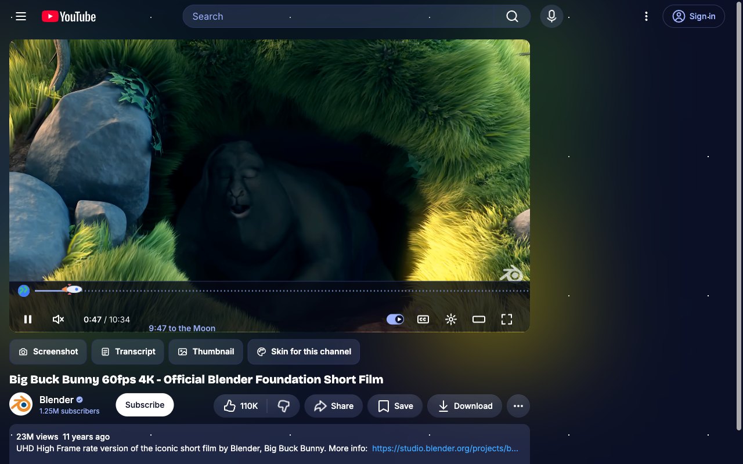
Task: Pause the video
Action: click(x=28, y=319)
